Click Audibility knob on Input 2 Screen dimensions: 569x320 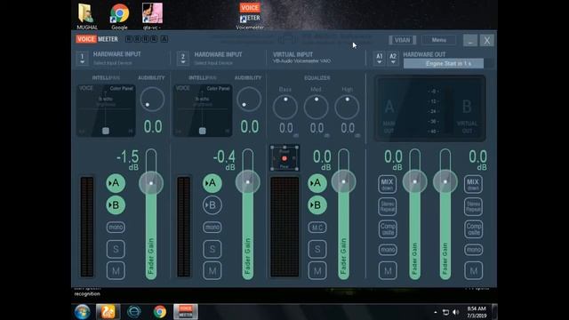tap(249, 99)
